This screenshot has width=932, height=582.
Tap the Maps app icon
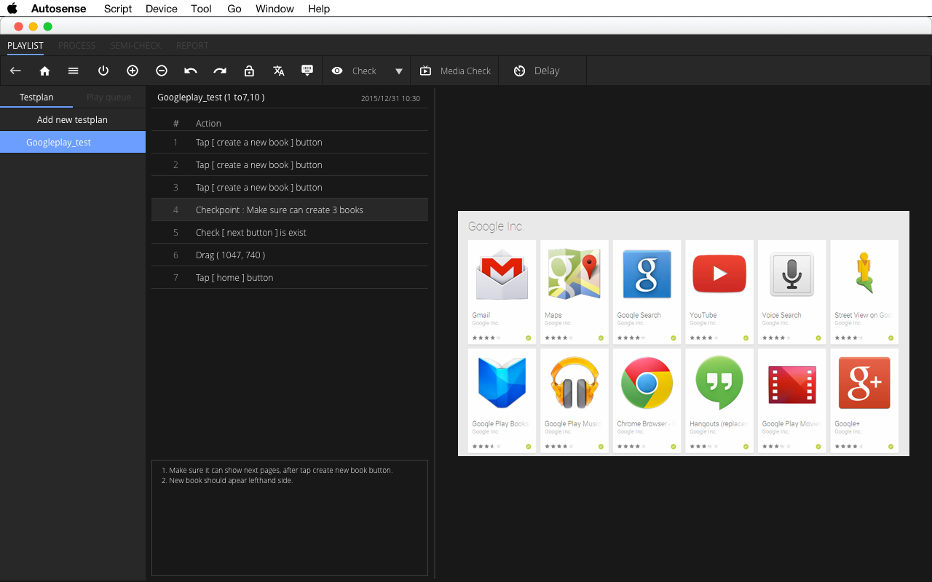click(574, 275)
